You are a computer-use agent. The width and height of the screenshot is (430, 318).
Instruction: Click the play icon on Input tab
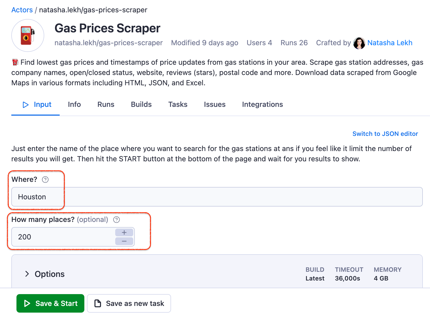point(25,105)
